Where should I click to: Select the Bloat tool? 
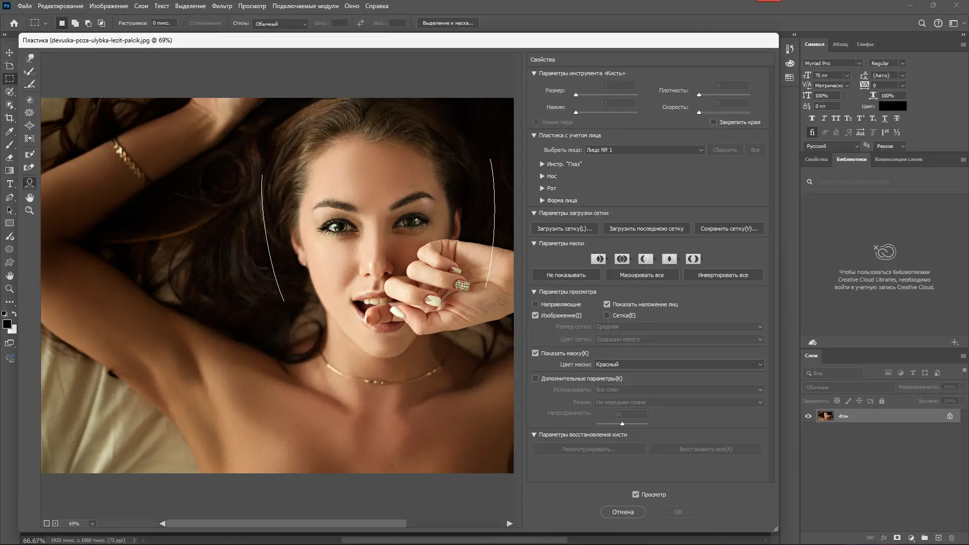pyautogui.click(x=30, y=125)
